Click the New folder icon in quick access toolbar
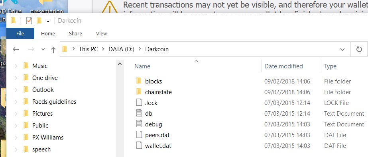 pos(39,21)
